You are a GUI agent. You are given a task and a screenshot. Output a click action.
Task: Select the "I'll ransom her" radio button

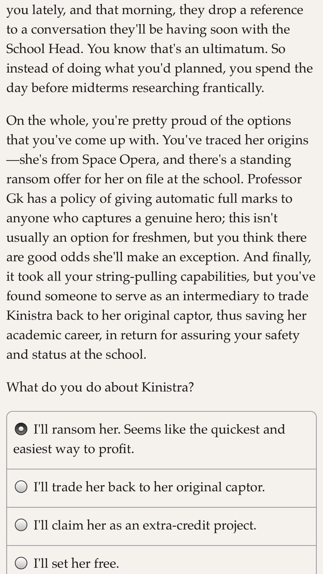coord(21,429)
